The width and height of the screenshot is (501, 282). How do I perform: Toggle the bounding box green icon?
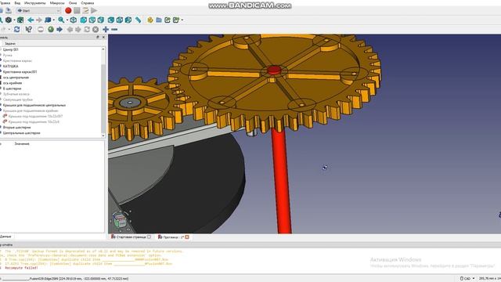[20, 20]
